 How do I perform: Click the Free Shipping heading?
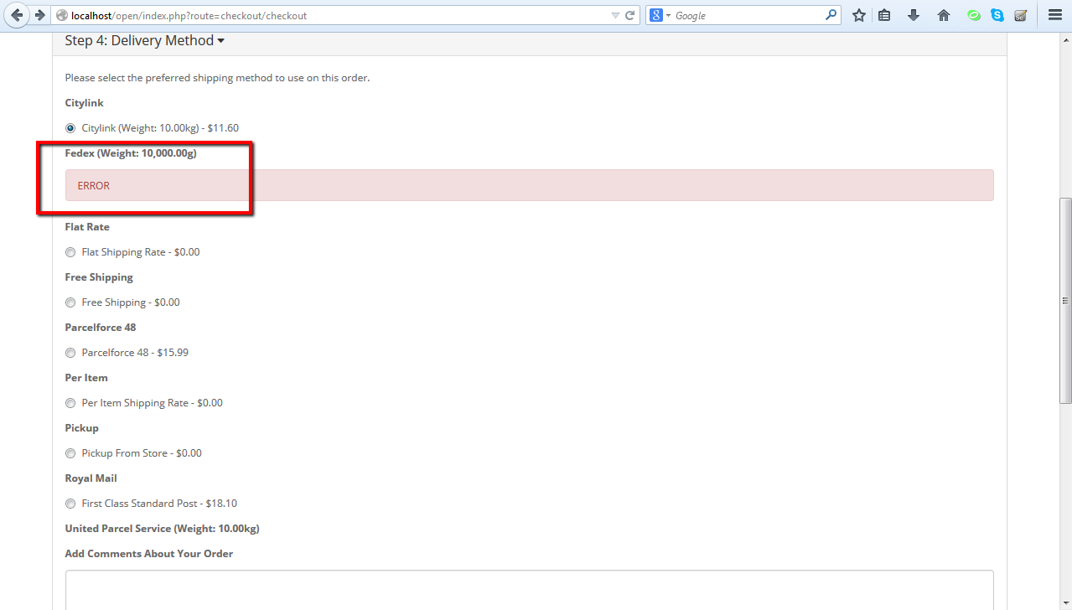[x=99, y=277]
